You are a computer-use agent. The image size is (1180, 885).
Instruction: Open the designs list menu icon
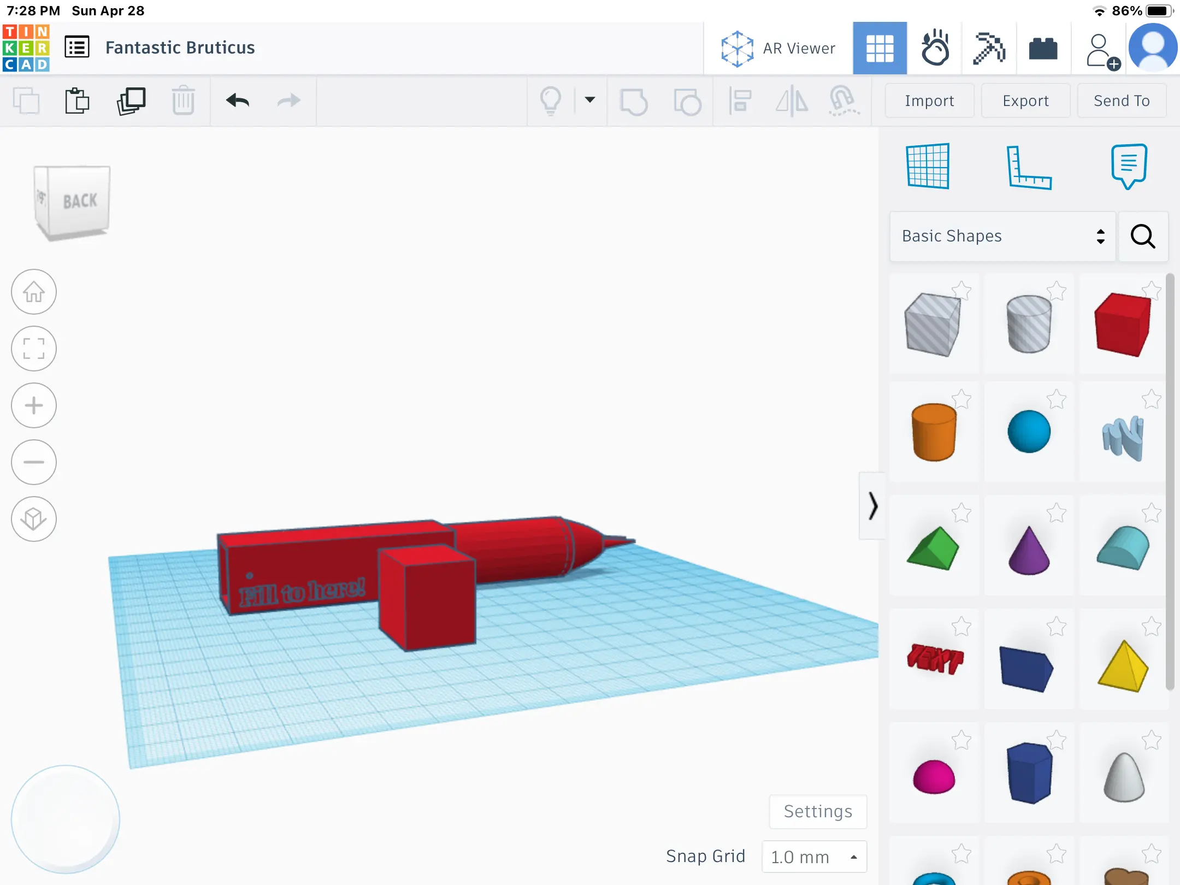(x=77, y=48)
